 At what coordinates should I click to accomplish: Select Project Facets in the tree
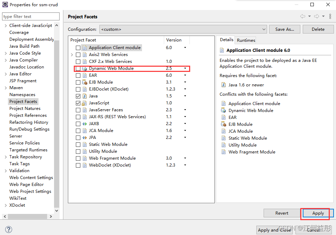[23, 102]
